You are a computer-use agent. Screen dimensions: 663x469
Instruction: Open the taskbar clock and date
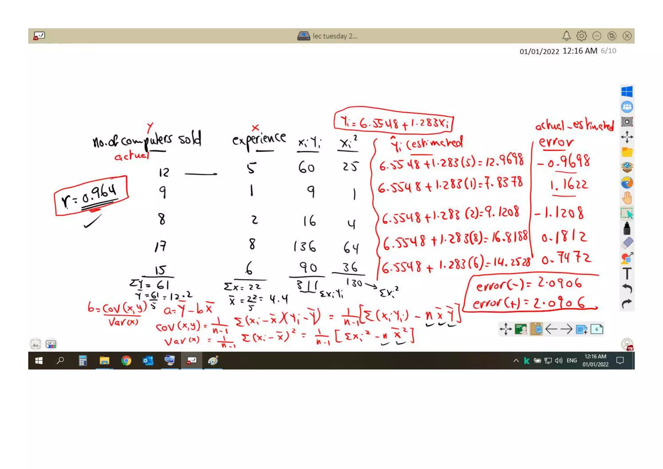[595, 360]
